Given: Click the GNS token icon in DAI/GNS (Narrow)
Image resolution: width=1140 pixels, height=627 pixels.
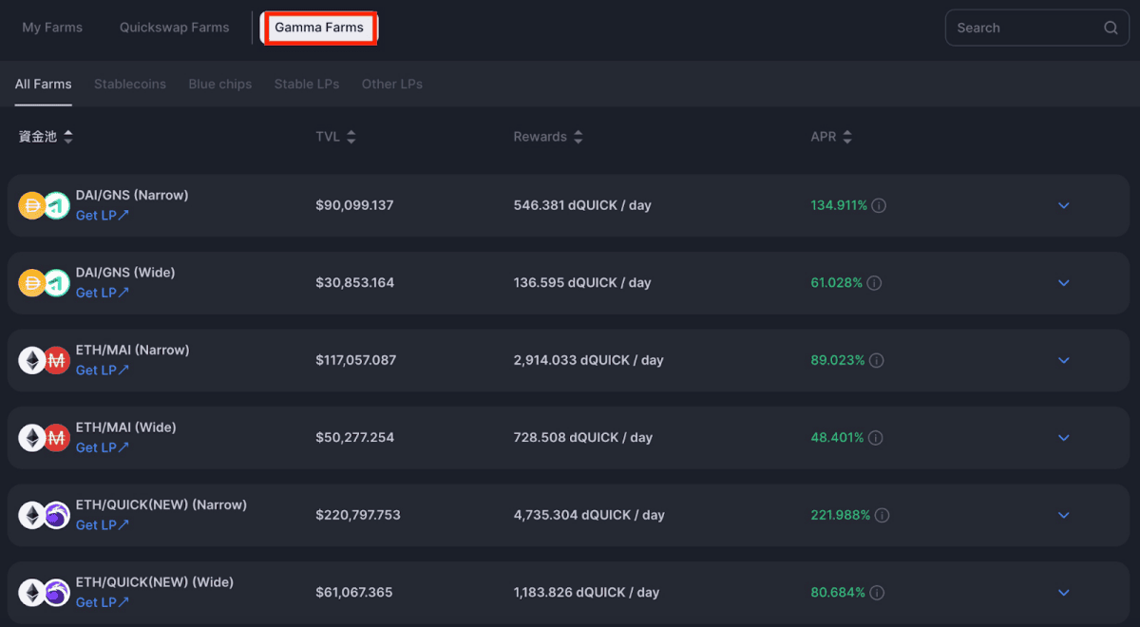Looking at the screenshot, I should [57, 205].
